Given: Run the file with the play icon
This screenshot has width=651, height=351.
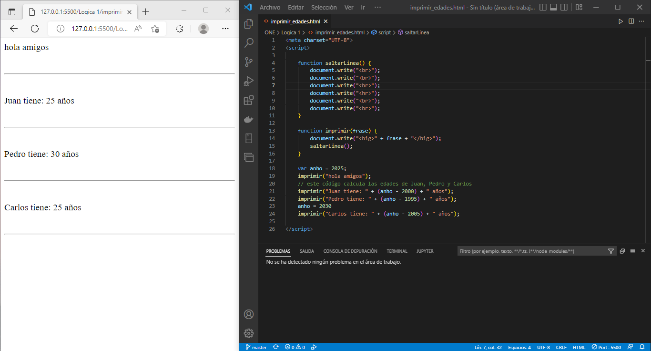Looking at the screenshot, I should 620,21.
